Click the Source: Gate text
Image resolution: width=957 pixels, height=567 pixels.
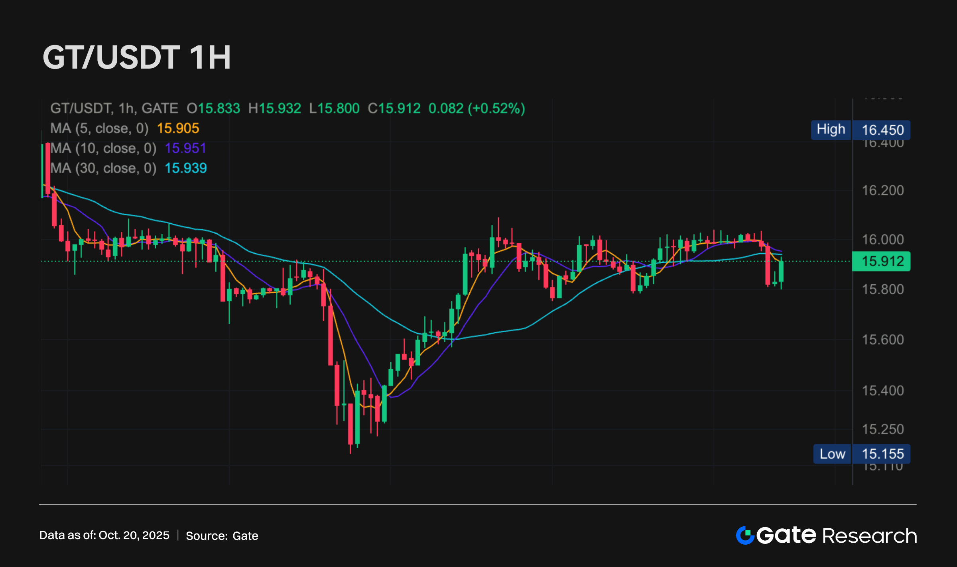point(222,535)
